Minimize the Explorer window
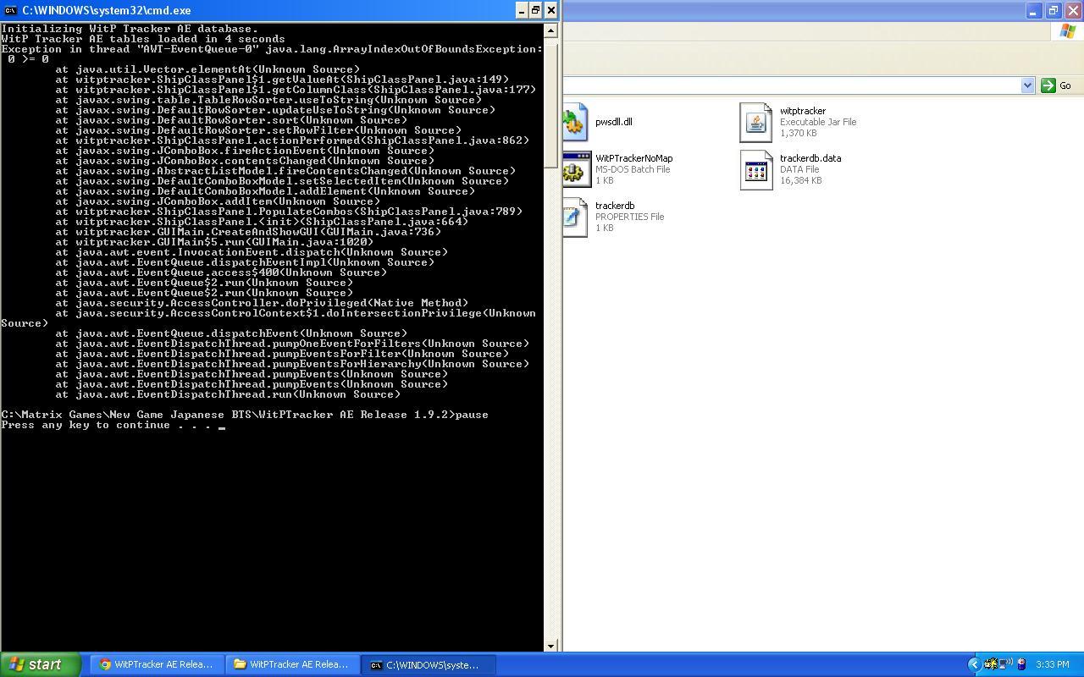The image size is (1084, 677). click(x=1033, y=10)
